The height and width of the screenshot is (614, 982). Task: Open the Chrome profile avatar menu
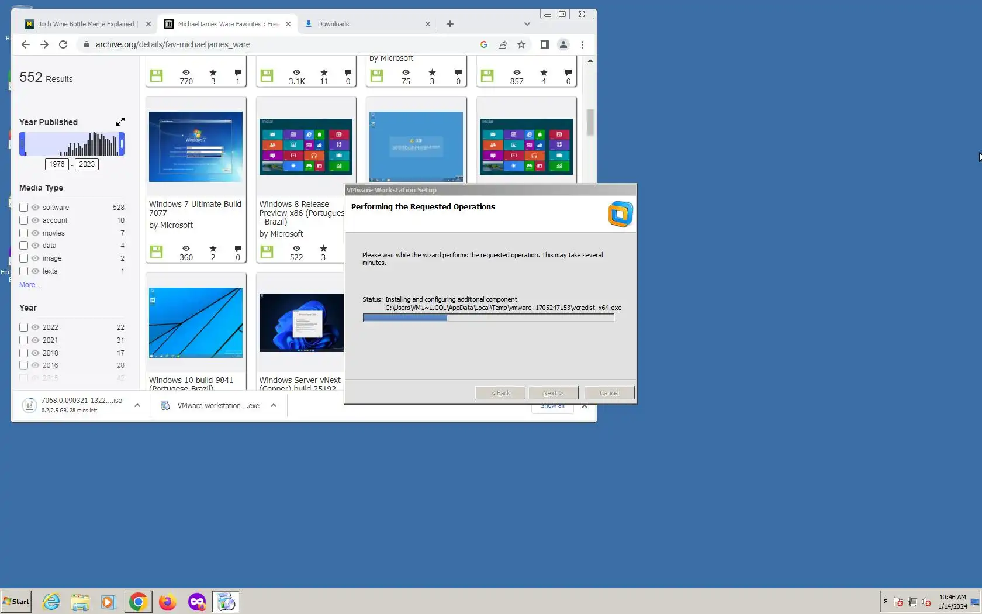[563, 44]
